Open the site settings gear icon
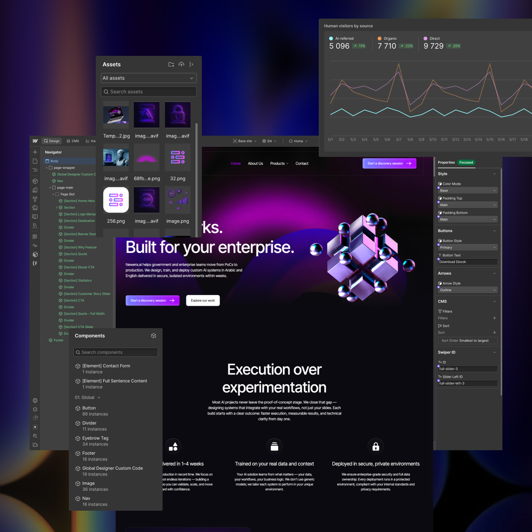Image resolution: width=532 pixels, height=532 pixels. (35, 409)
